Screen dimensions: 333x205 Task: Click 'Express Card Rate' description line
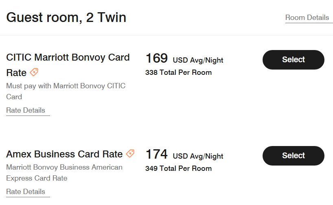pyautogui.click(x=37, y=178)
